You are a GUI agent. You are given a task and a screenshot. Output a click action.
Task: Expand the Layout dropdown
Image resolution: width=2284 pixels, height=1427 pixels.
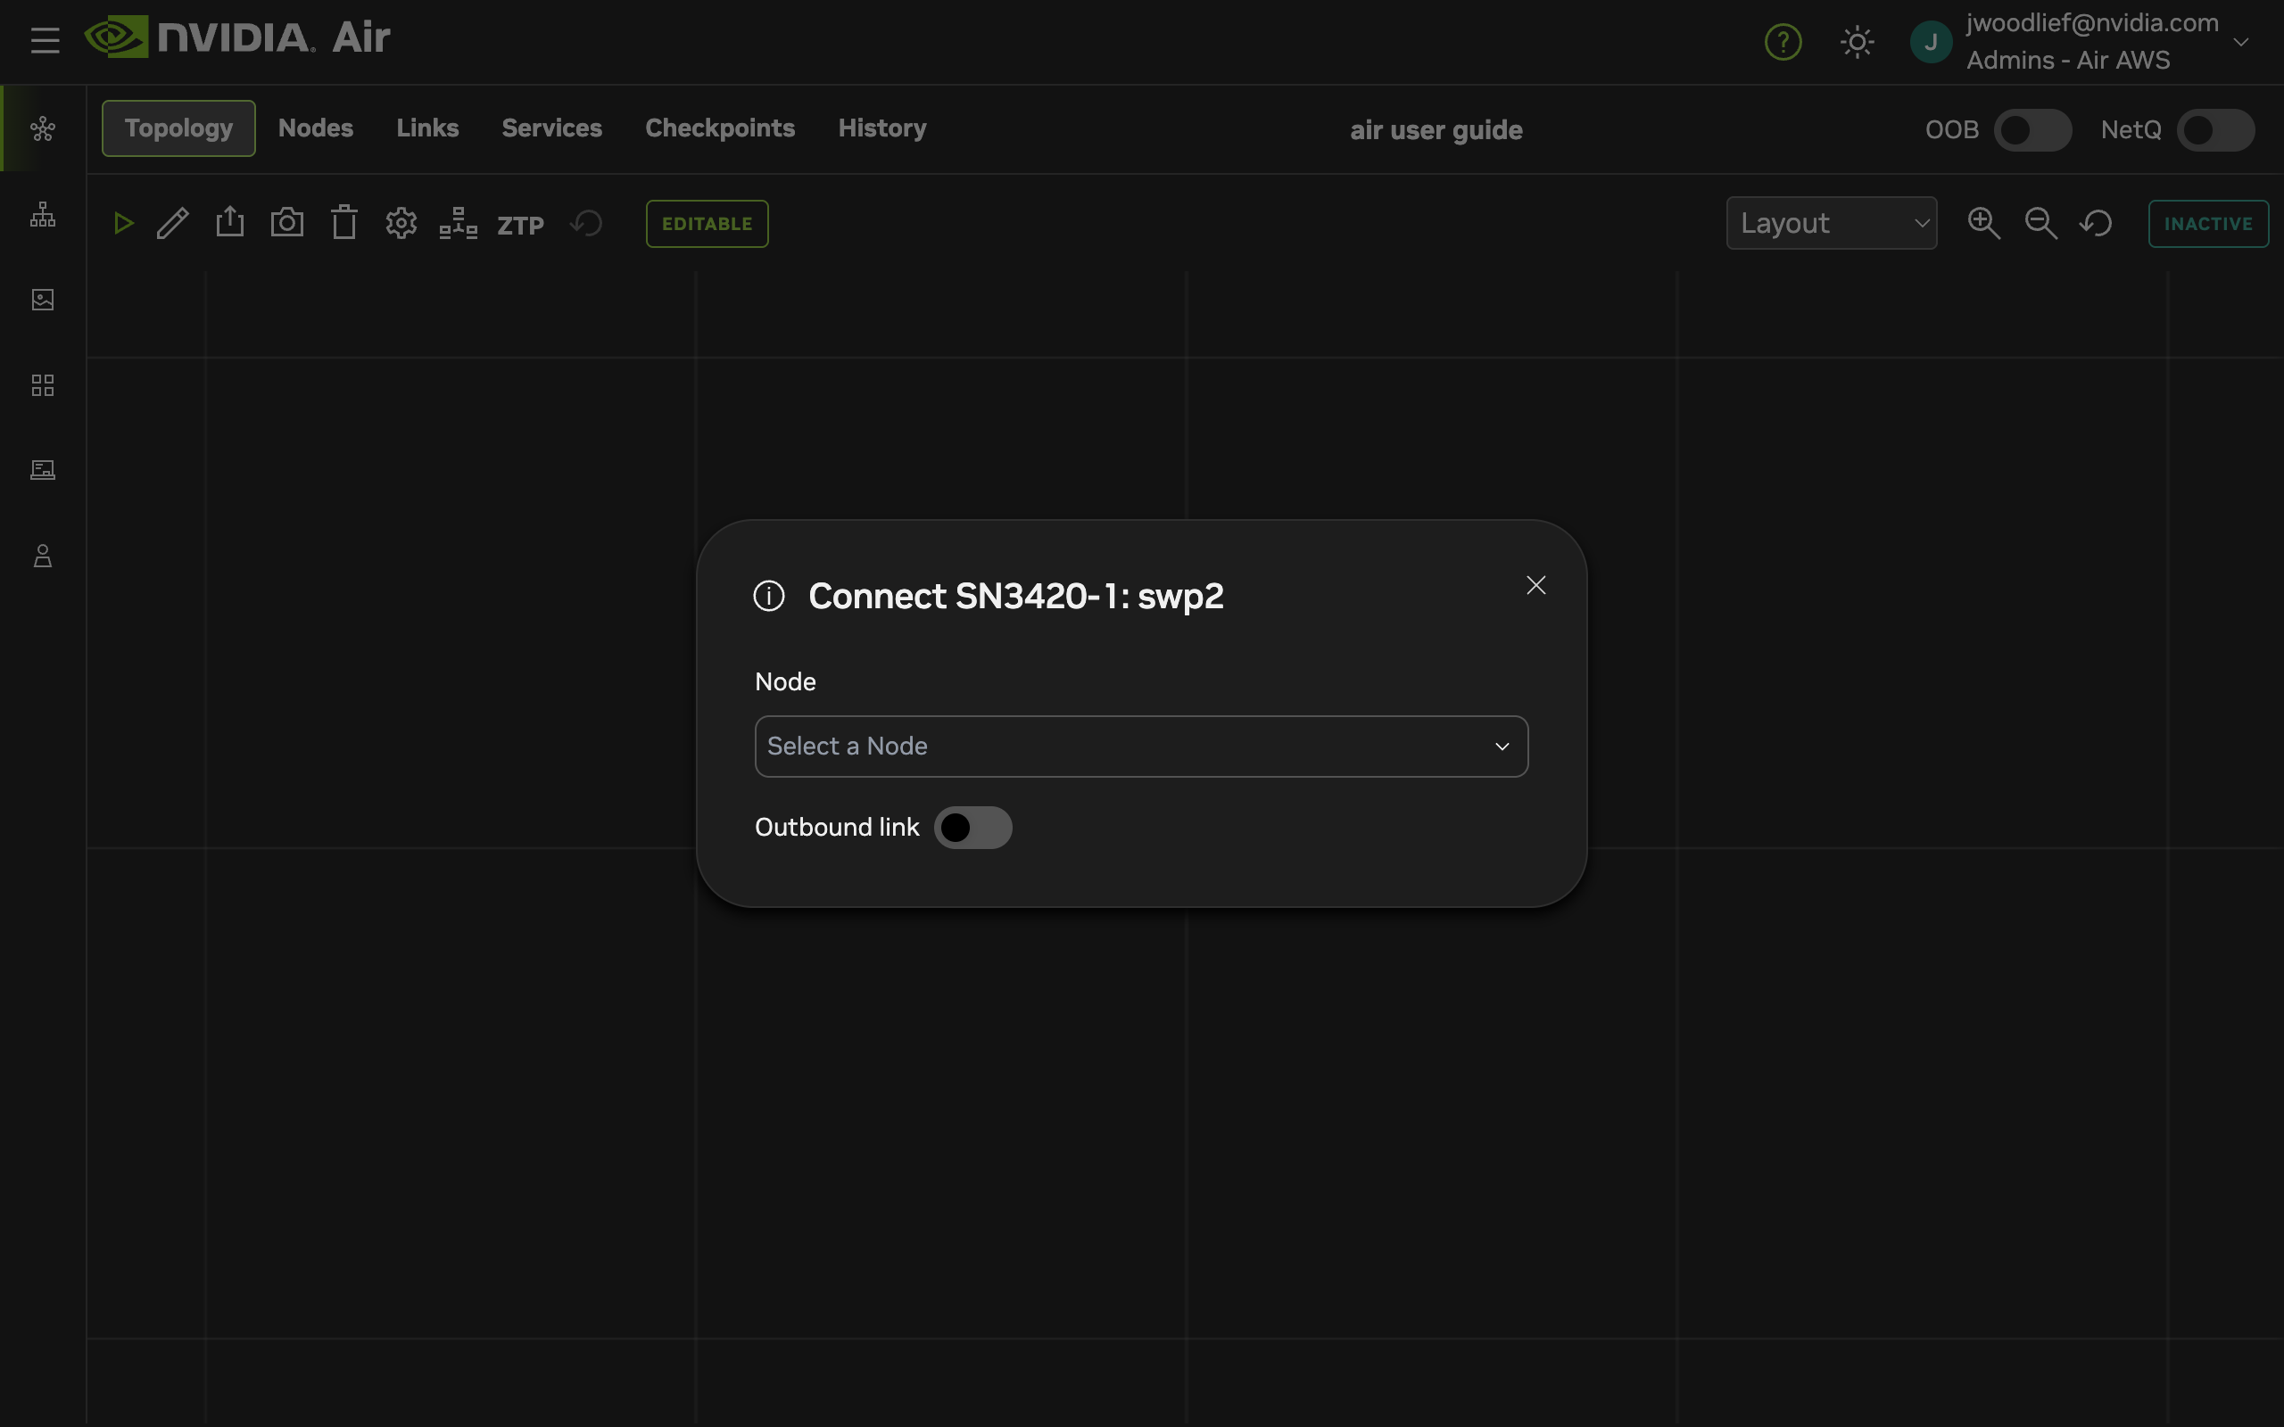tap(1831, 224)
